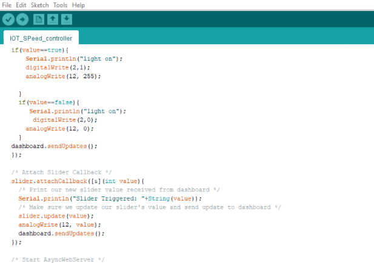Screen dimensions: 374x263
Task: Open the Help menu
Action: (78, 5)
